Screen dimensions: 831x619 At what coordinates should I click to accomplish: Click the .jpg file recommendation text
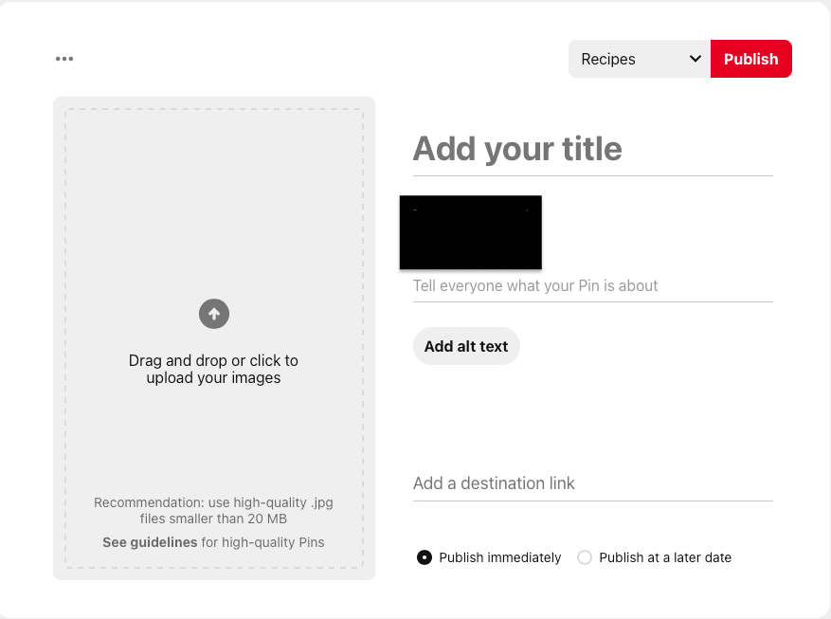click(213, 510)
